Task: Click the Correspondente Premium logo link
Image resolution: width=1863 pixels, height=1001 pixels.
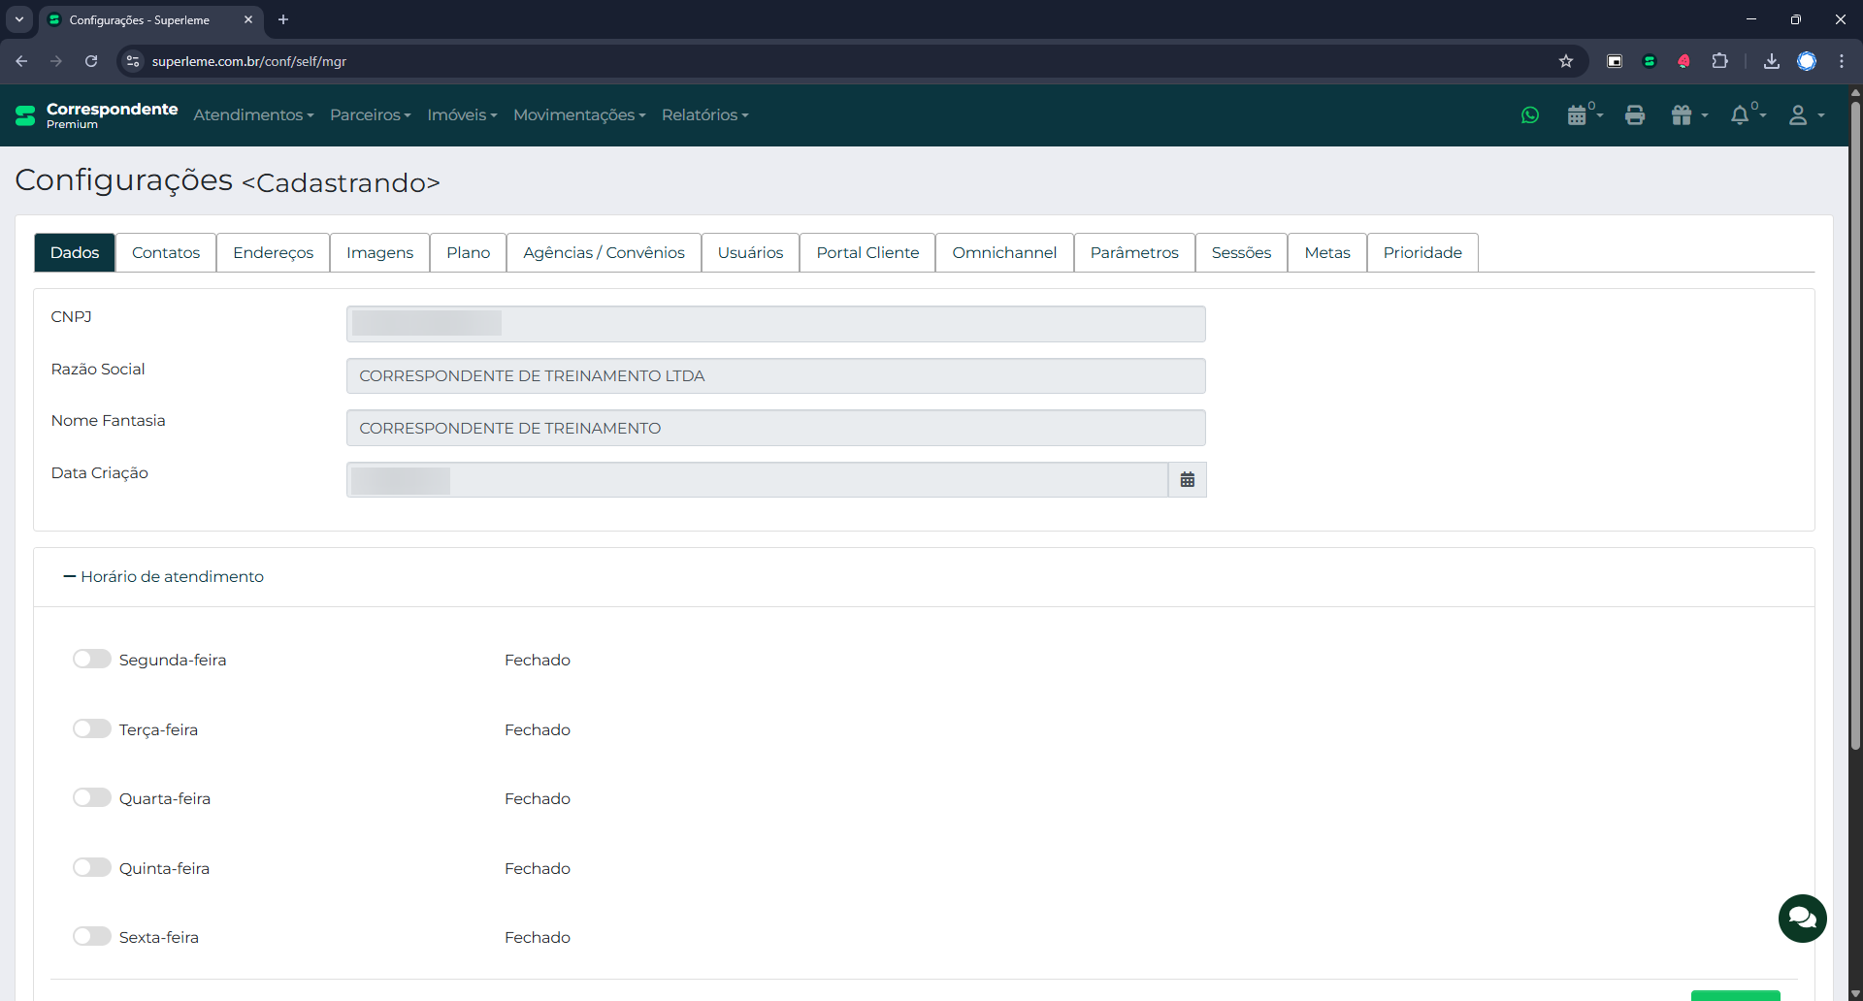Action: coord(97,115)
